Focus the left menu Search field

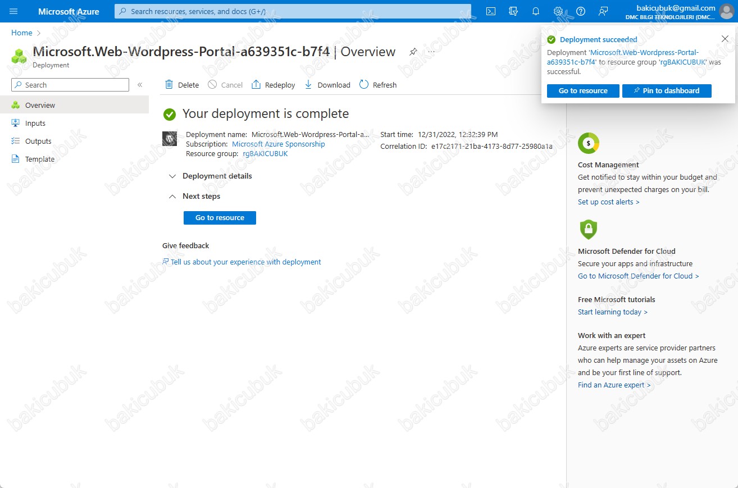70,85
